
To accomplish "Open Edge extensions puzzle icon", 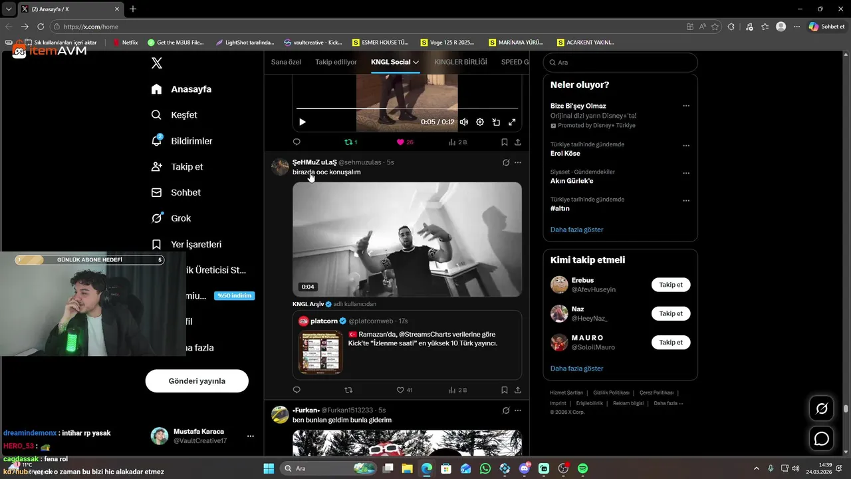I will click(x=731, y=27).
